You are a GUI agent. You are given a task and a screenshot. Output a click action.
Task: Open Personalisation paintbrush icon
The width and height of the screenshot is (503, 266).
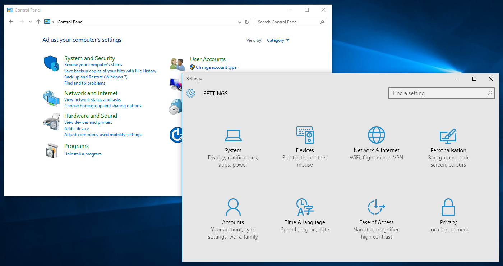coord(448,136)
